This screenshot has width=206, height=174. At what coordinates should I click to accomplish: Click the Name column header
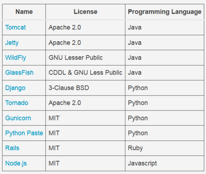(24, 12)
